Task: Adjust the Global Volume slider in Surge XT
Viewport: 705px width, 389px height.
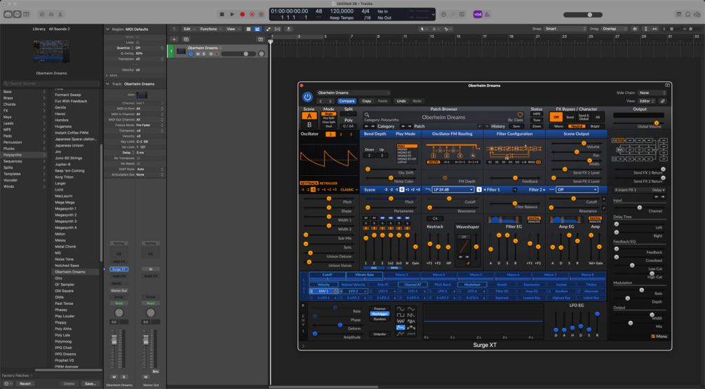Action: click(x=638, y=123)
